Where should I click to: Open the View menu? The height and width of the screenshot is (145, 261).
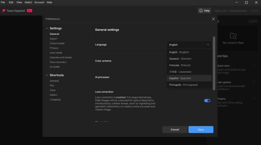click(x=19, y=2)
